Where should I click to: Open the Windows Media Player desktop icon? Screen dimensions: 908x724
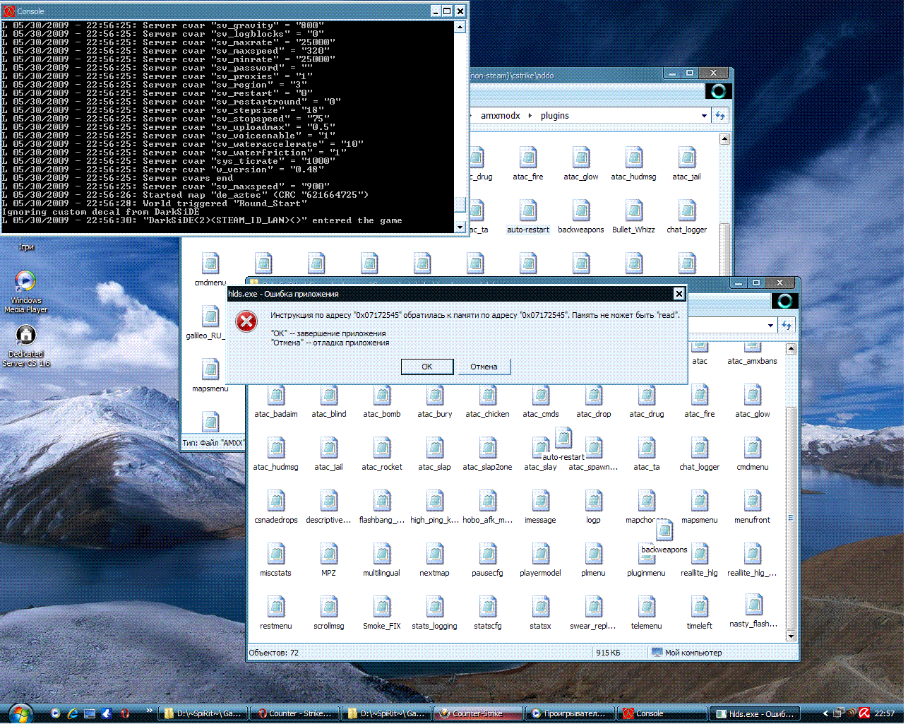pyautogui.click(x=25, y=291)
